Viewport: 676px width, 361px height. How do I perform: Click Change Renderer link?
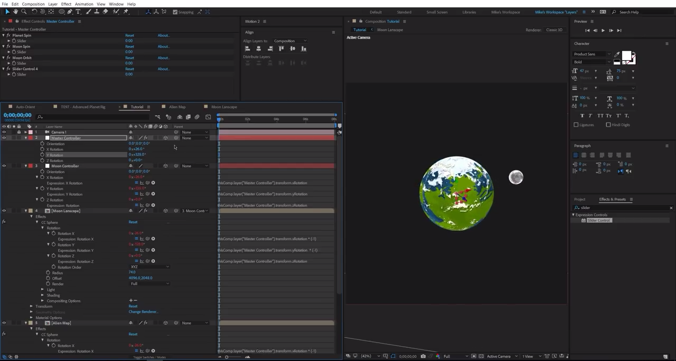tap(143, 312)
